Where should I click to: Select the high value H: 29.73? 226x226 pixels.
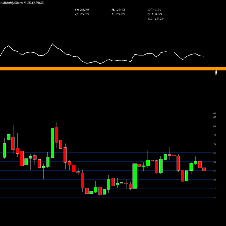[118, 10]
